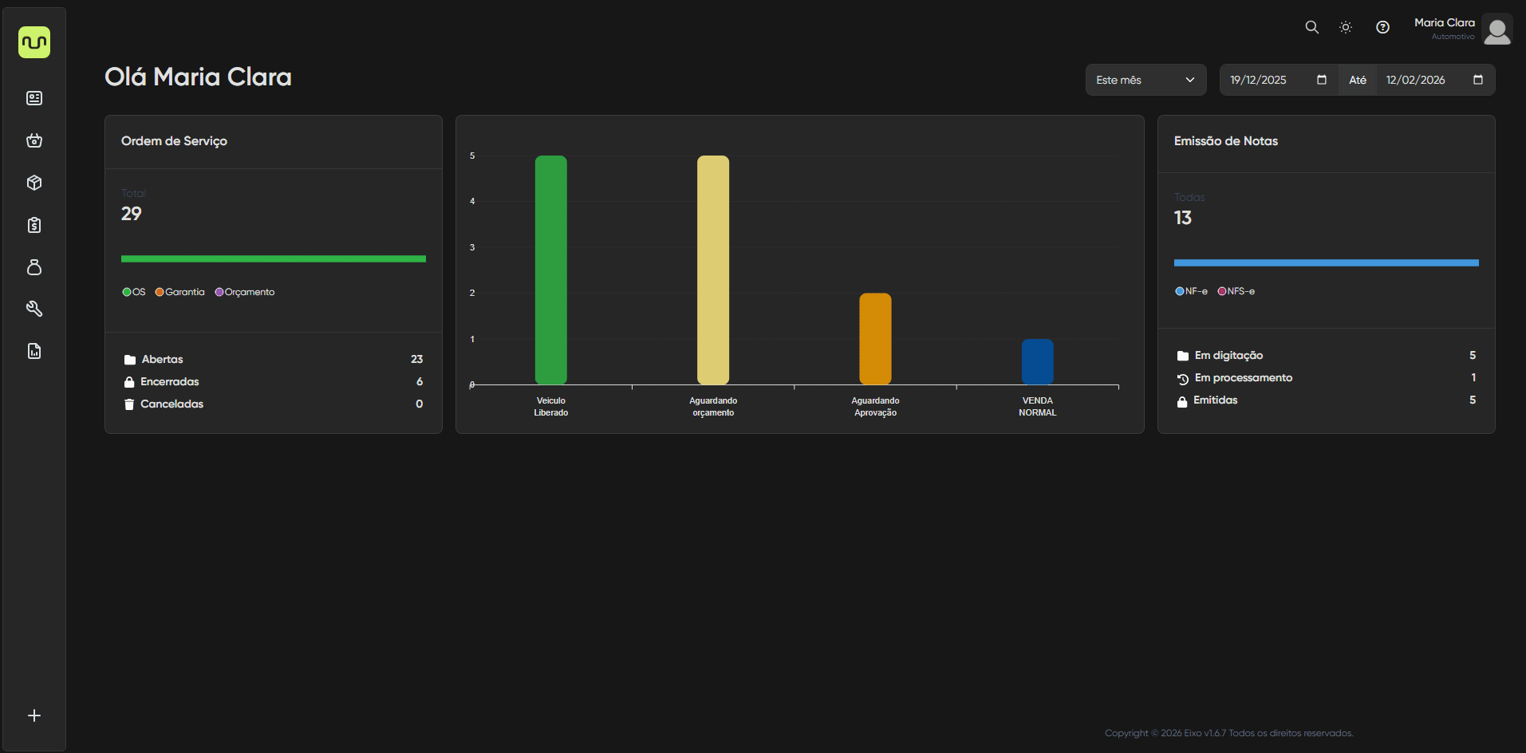Click the Eixo logo in the sidebar
Viewport: 1526px width, 753px height.
coord(34,42)
